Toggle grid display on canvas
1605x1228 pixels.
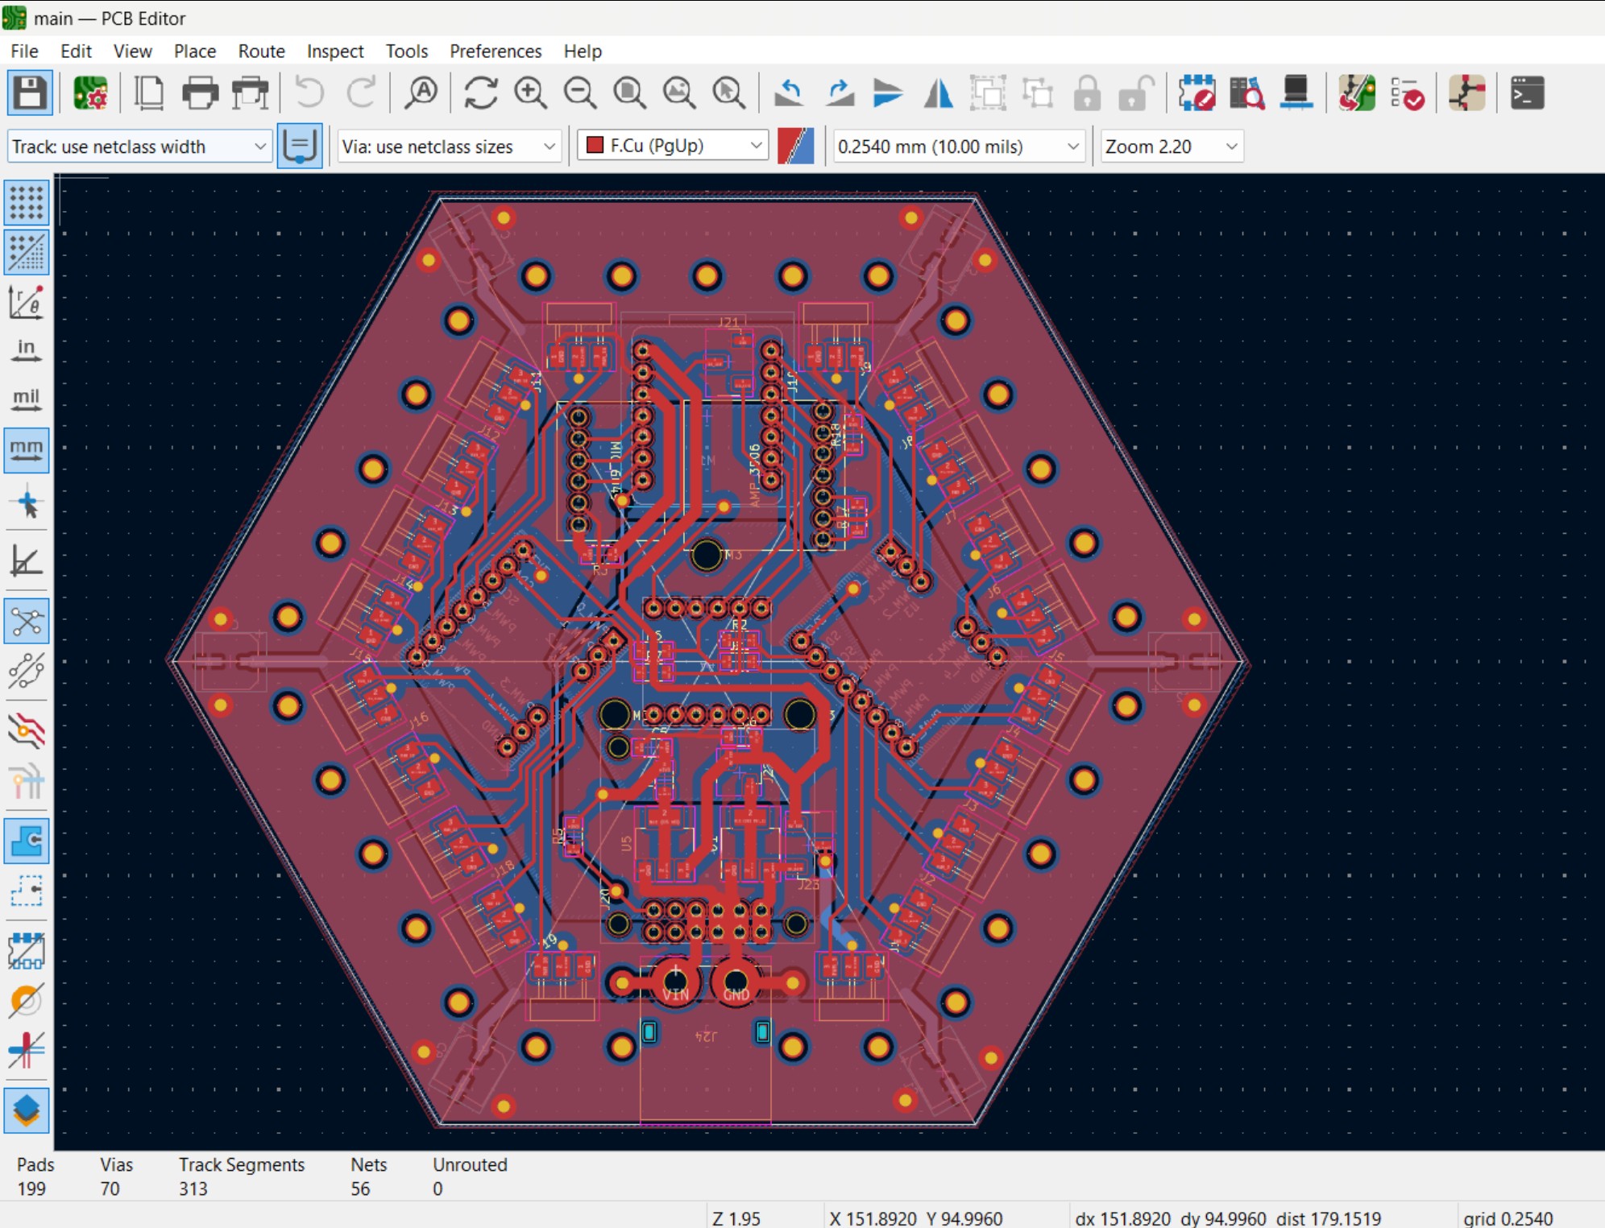click(x=27, y=201)
